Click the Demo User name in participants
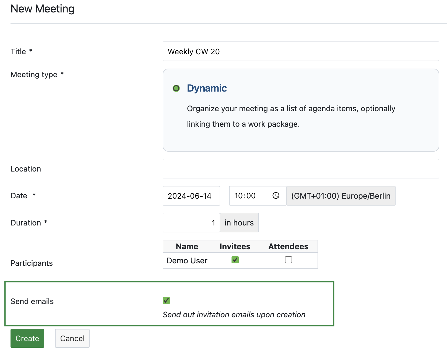 pyautogui.click(x=187, y=261)
